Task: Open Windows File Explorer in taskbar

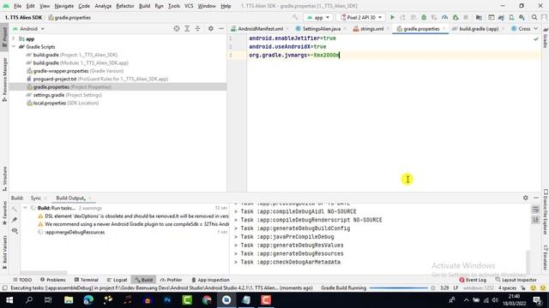Action: tap(69, 300)
